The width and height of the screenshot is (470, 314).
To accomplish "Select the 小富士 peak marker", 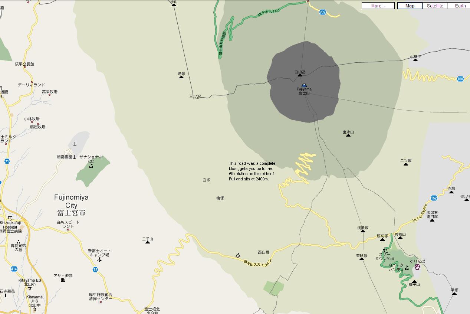I will pyautogui.click(x=415, y=60).
